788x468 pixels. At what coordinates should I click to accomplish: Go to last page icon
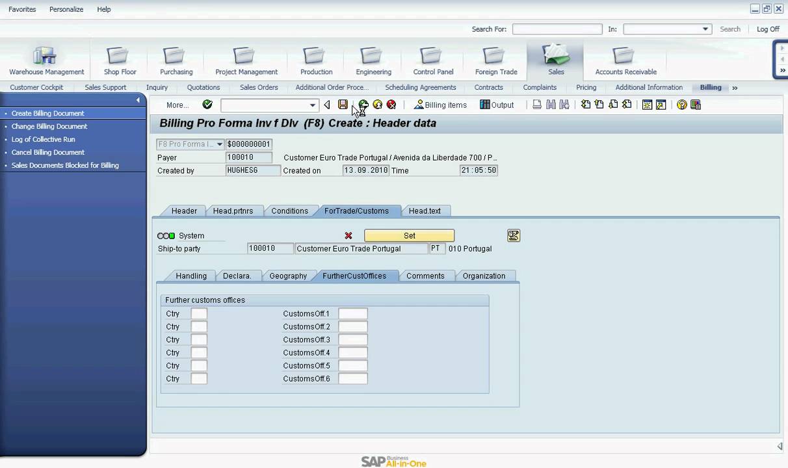tap(627, 105)
